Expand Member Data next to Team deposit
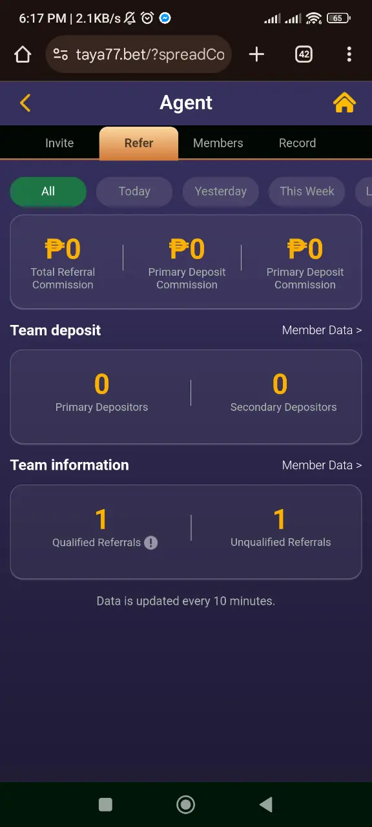372x827 pixels. [322, 330]
